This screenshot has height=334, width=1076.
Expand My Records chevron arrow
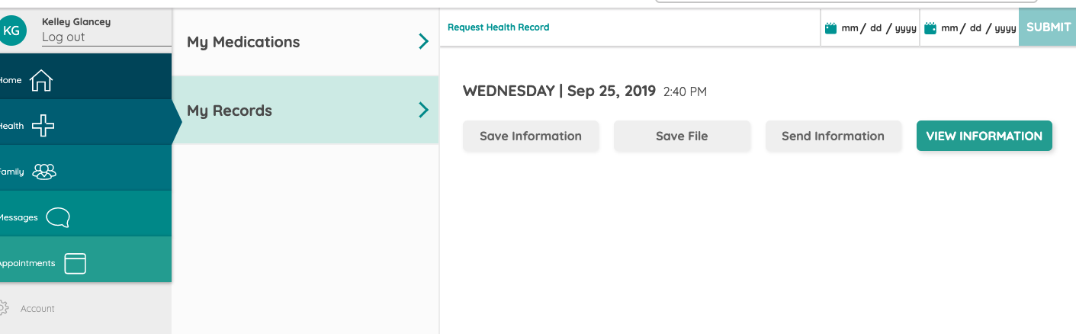tap(424, 110)
